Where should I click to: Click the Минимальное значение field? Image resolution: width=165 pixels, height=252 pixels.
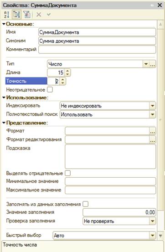110,181
